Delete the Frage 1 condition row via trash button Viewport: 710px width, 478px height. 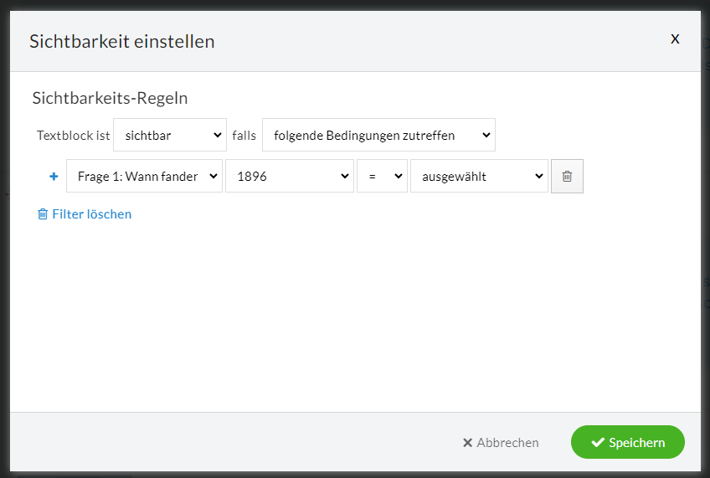(567, 176)
